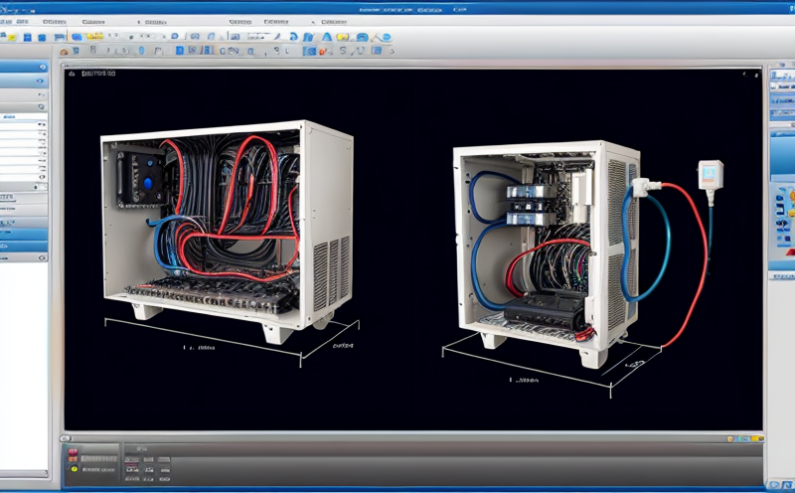Click the red icon atop the bottom panel
The height and width of the screenshot is (493, 795).
pyautogui.click(x=72, y=450)
